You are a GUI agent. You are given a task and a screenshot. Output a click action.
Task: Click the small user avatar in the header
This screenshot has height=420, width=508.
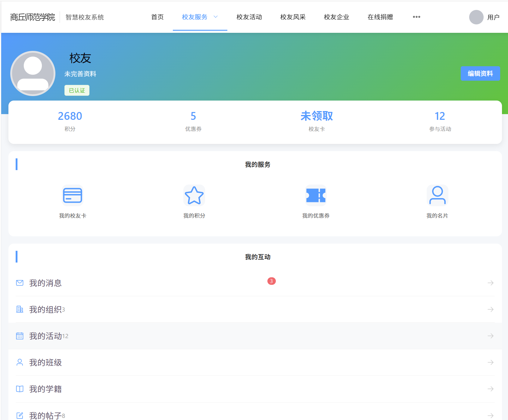476,17
